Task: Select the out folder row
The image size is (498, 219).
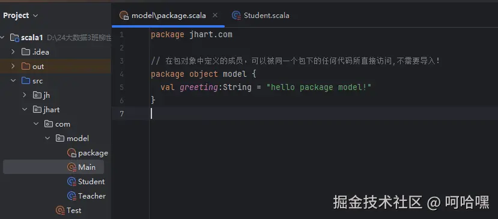Action: click(x=56, y=66)
